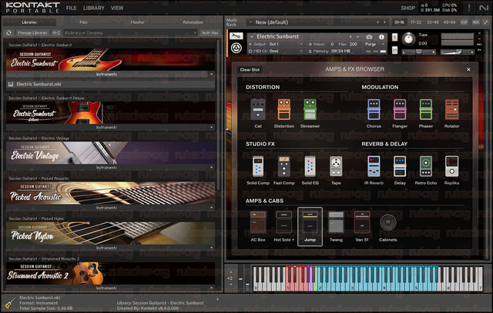493x313 pixels.
Task: Click the instrument pan slider
Action: [419, 52]
